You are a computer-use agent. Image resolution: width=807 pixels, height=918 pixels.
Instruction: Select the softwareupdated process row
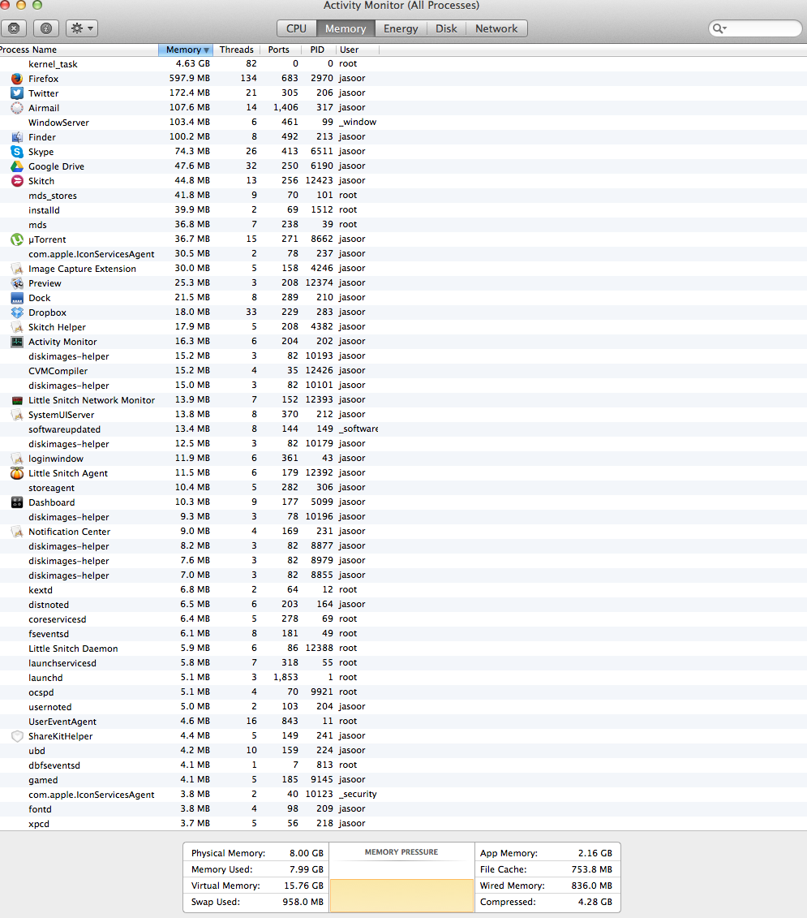click(x=403, y=429)
